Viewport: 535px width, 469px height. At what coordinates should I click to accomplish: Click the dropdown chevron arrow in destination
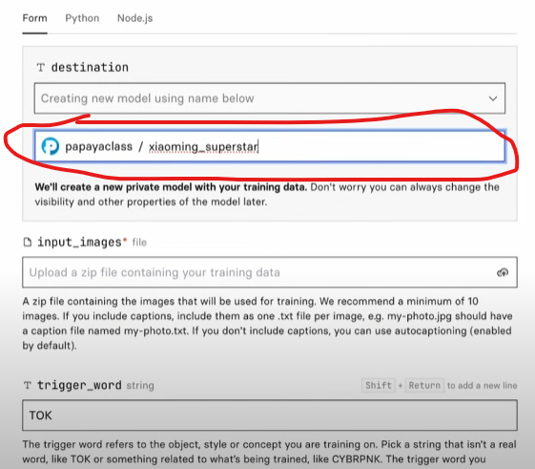click(493, 98)
